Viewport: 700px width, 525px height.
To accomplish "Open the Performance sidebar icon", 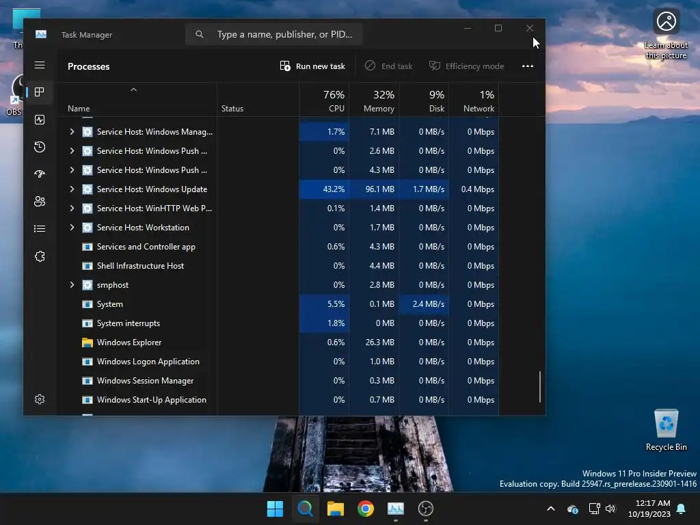I will click(40, 120).
